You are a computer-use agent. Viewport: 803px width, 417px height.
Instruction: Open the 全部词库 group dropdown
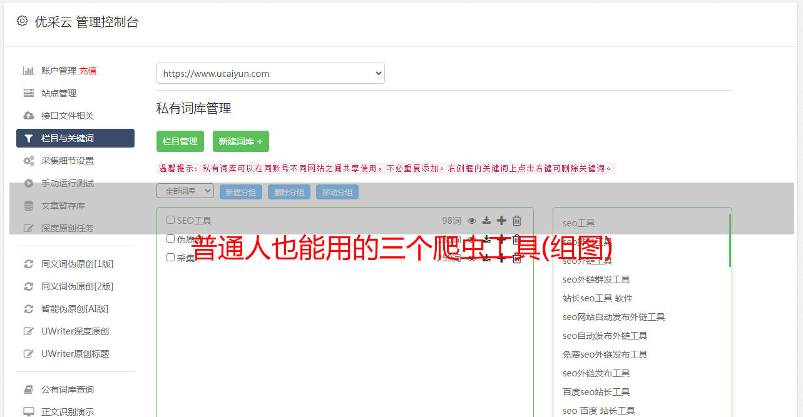[185, 191]
